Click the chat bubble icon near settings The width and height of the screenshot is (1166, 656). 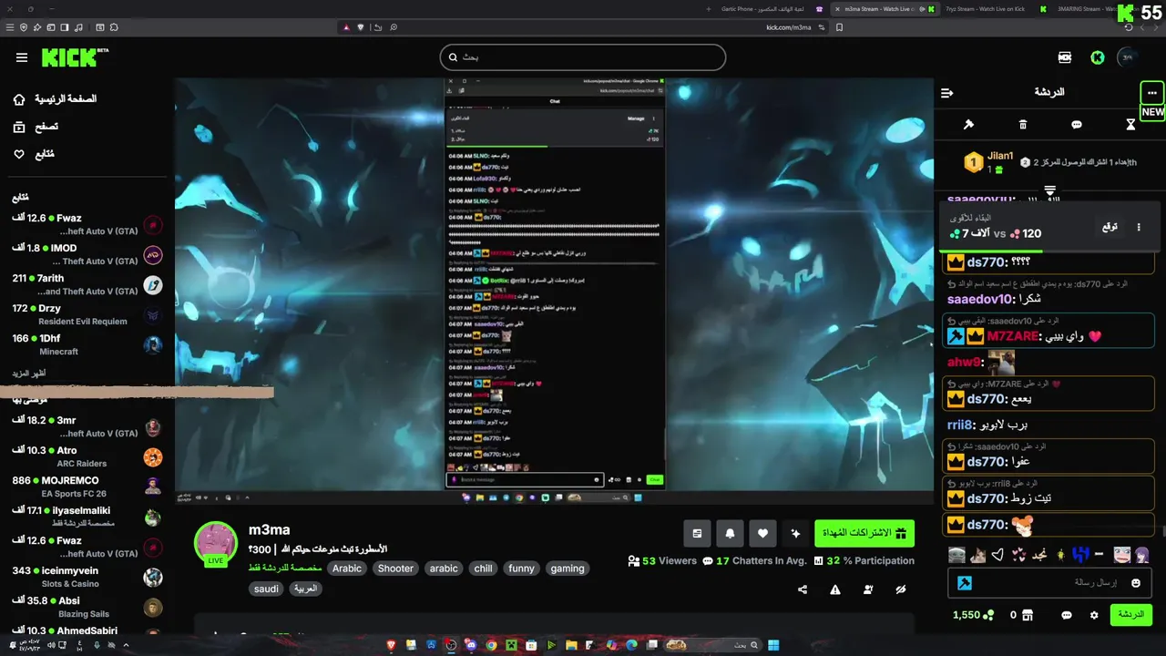[1067, 615]
